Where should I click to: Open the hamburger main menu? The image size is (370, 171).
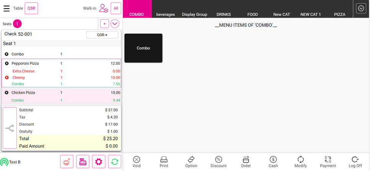click(7, 8)
